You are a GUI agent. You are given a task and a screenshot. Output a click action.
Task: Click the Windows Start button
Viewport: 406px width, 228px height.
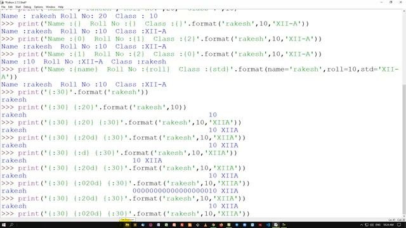tap(4, 225)
